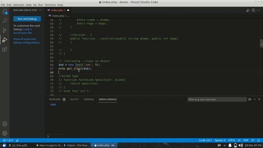Change indentation via Spaces: 4

[220, 140]
